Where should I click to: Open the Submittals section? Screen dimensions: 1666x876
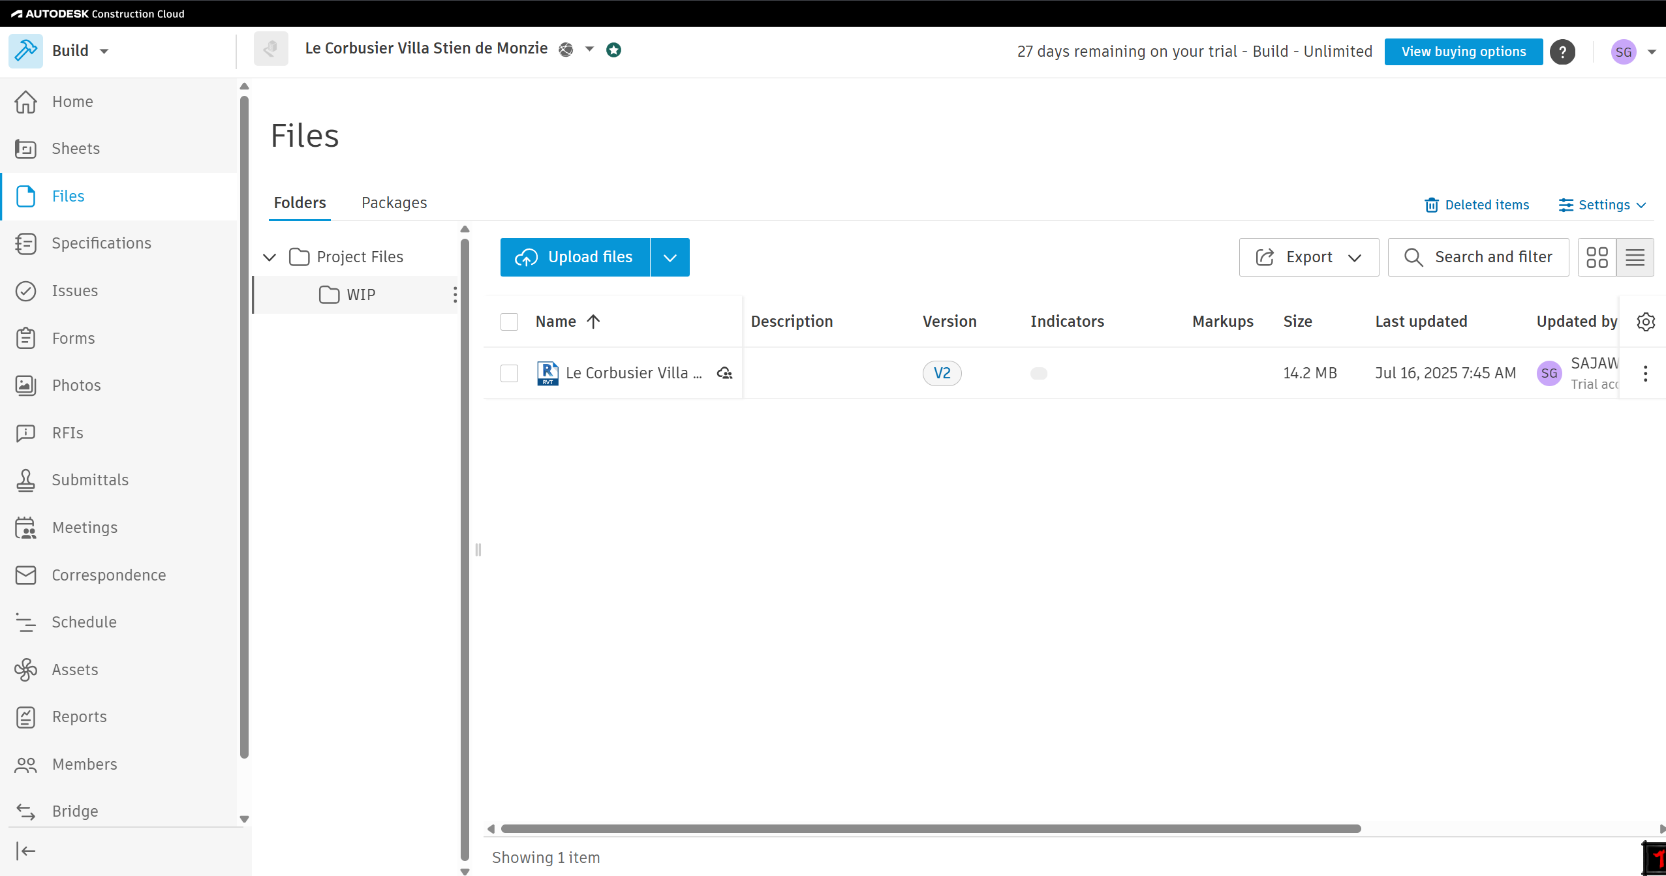[x=119, y=480]
